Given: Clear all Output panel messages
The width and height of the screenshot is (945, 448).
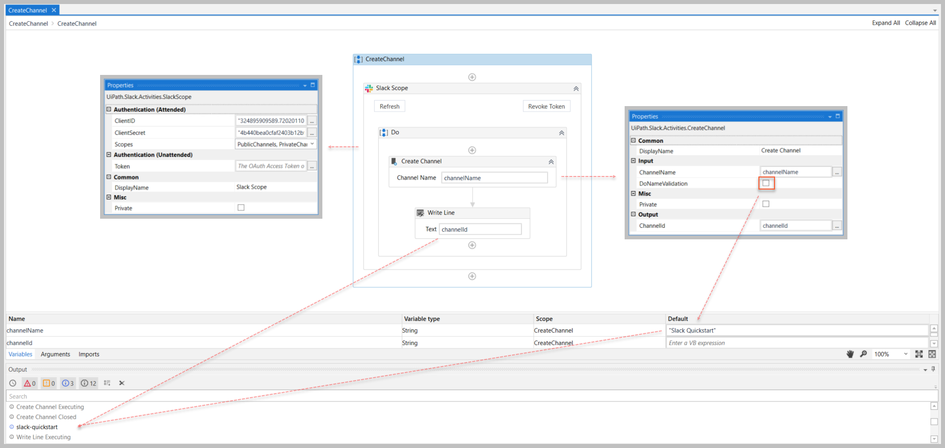Looking at the screenshot, I should [x=122, y=383].
